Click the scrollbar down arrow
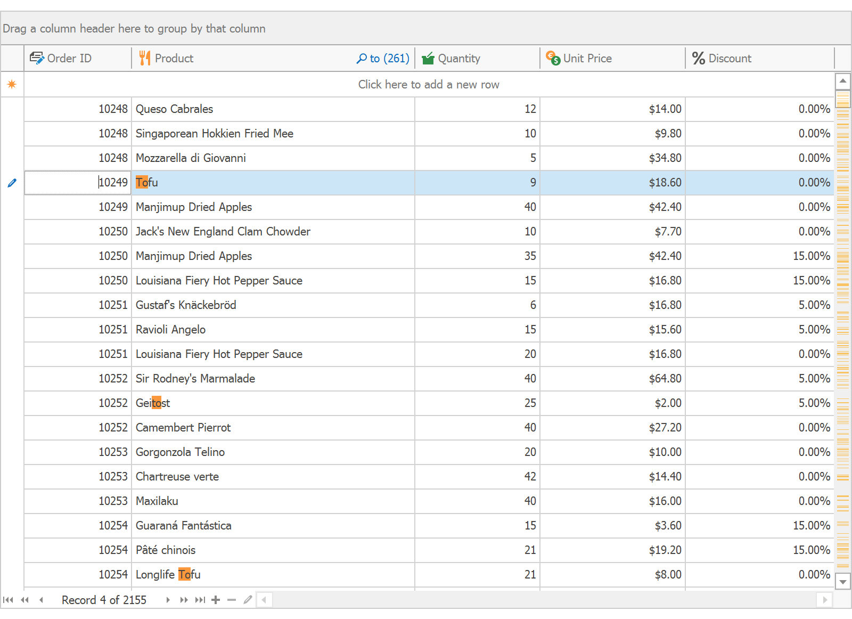 [x=842, y=582]
